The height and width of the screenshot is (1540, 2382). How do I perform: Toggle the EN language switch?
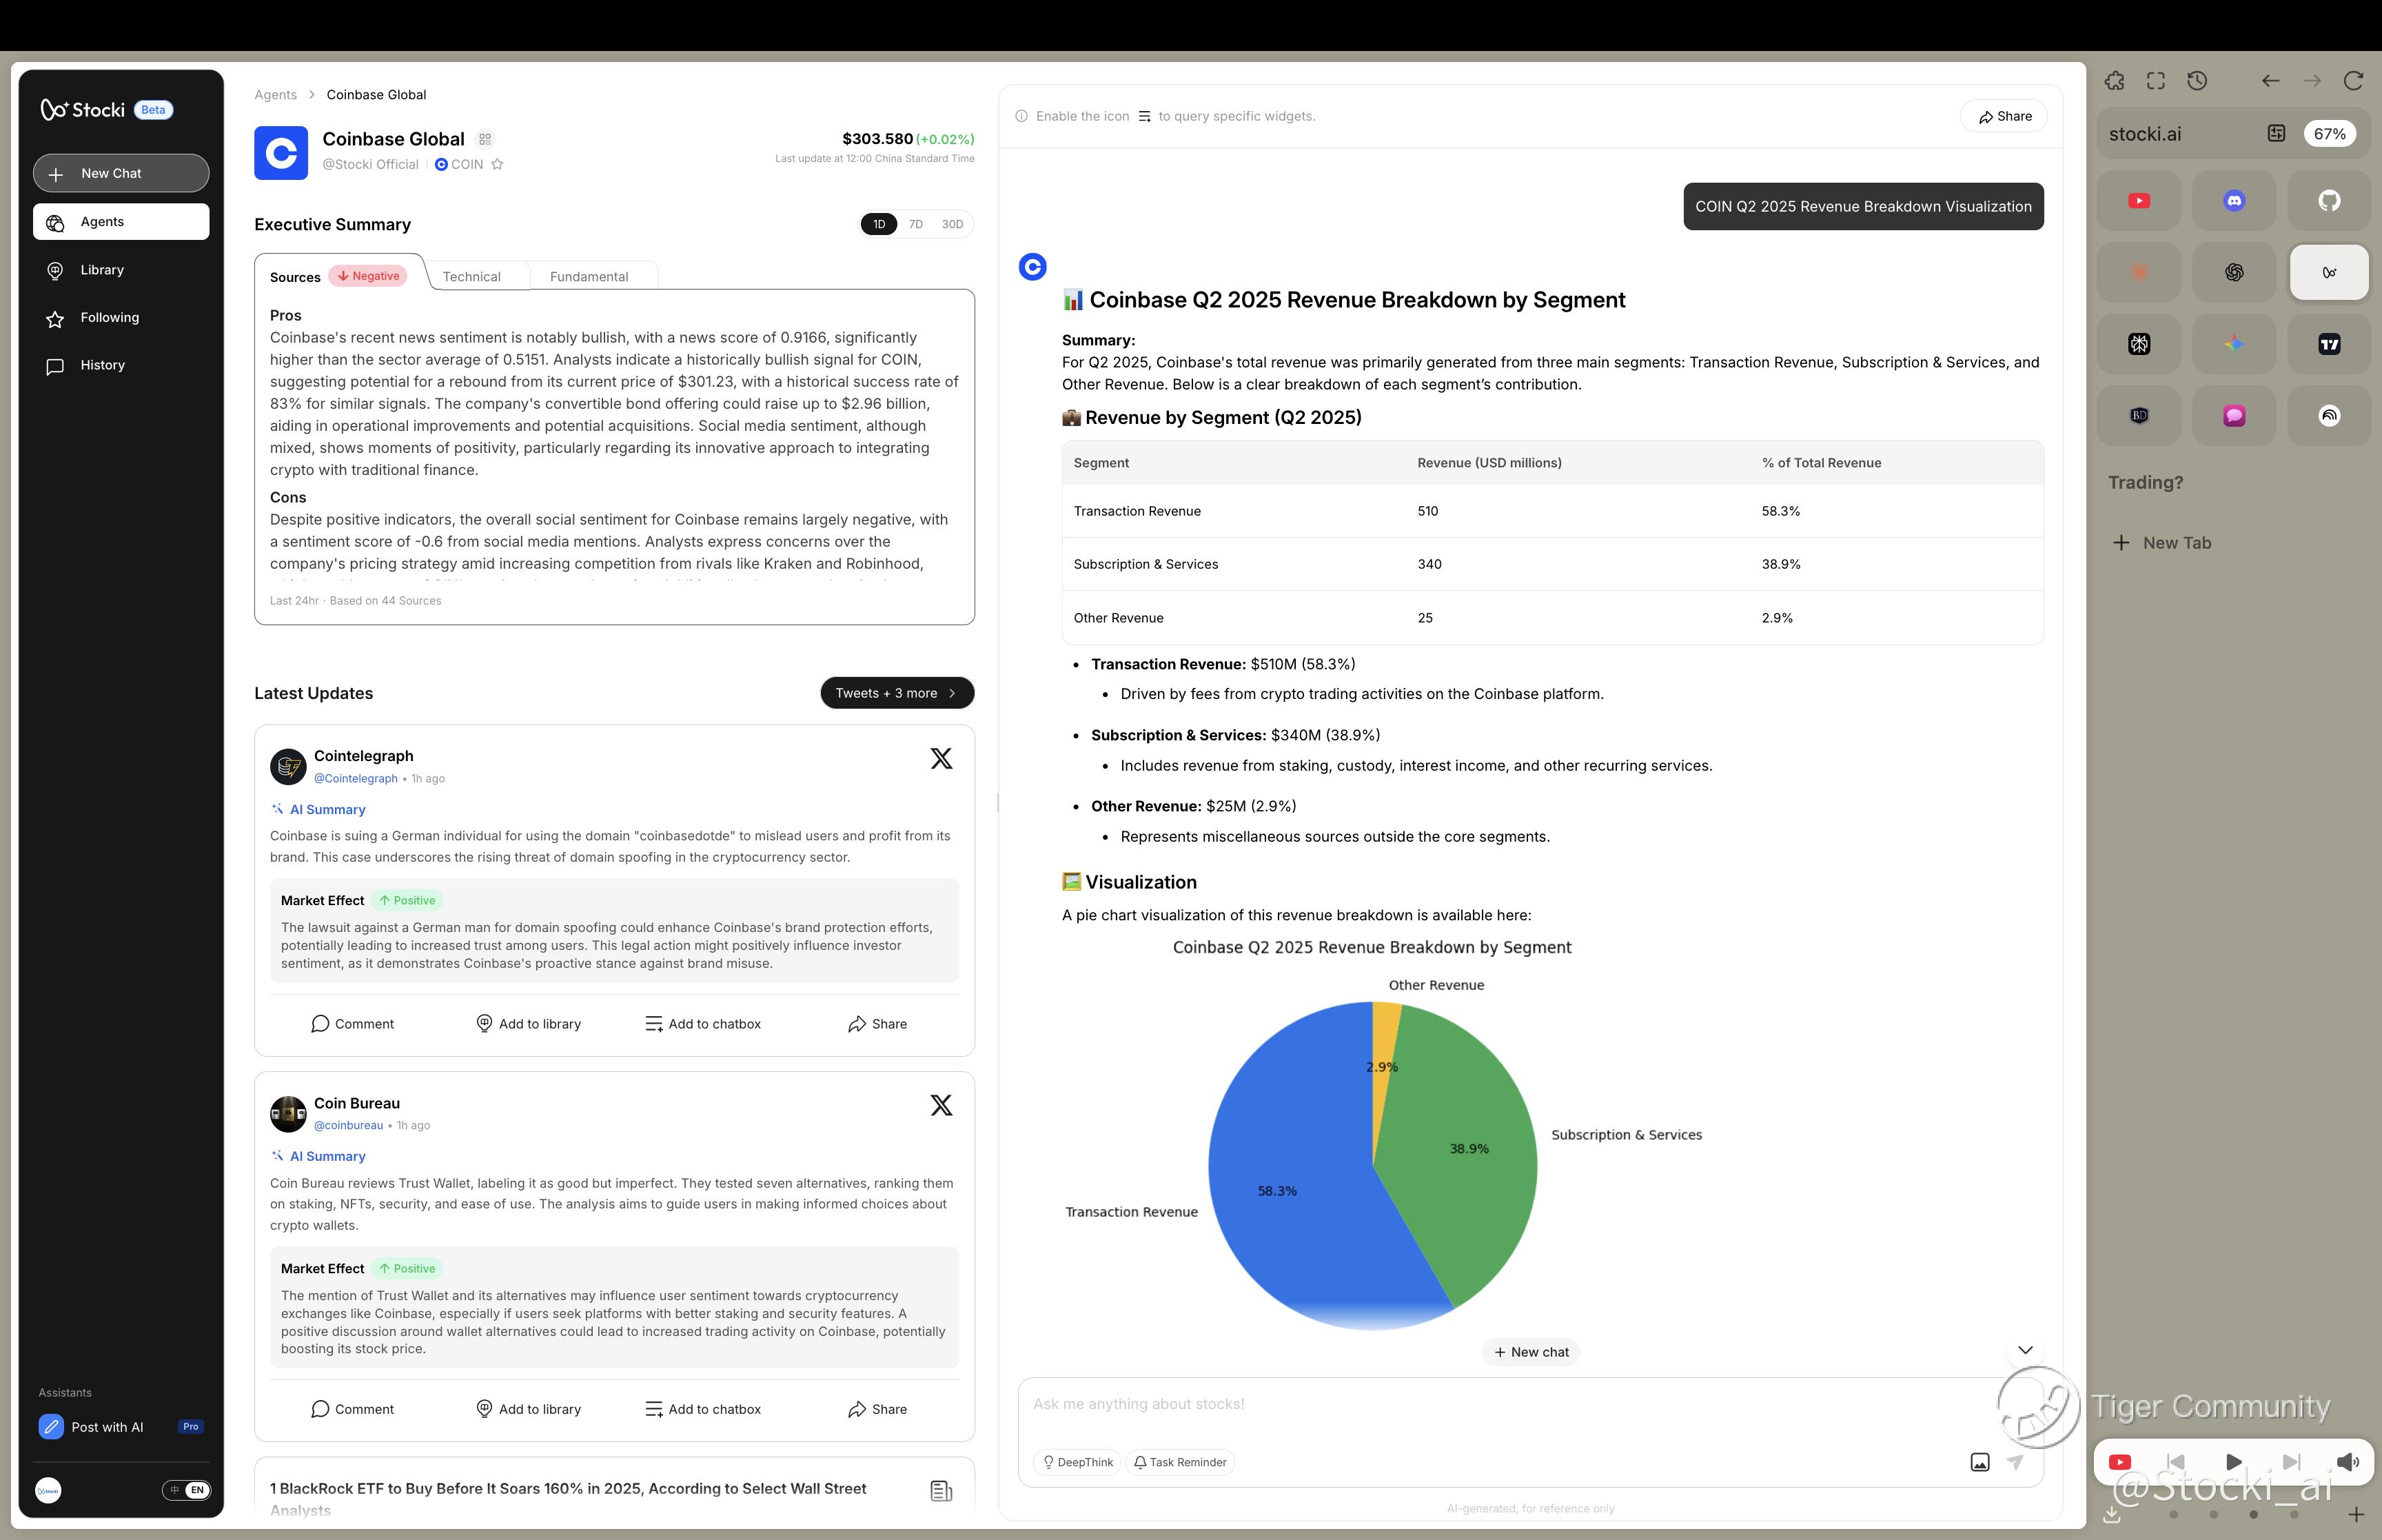click(x=187, y=1490)
